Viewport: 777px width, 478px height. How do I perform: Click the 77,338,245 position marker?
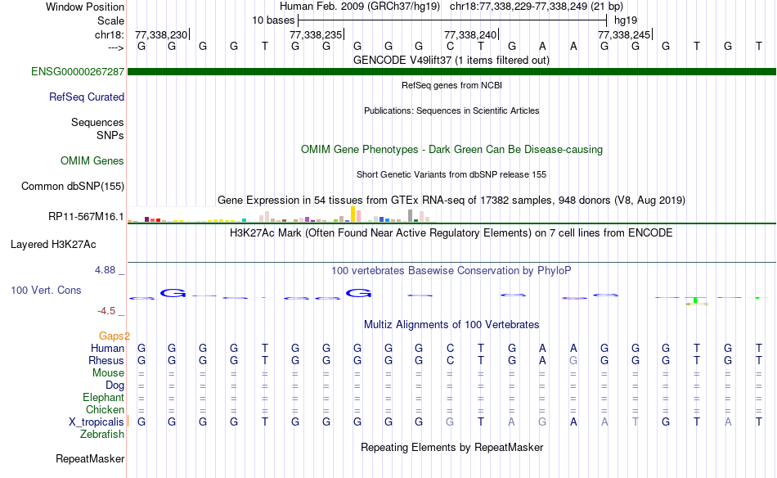(624, 34)
